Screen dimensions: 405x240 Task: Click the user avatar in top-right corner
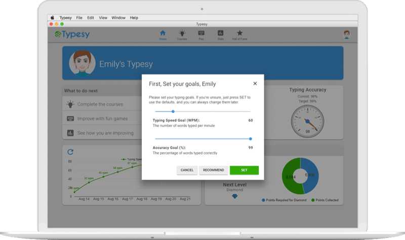tap(347, 34)
